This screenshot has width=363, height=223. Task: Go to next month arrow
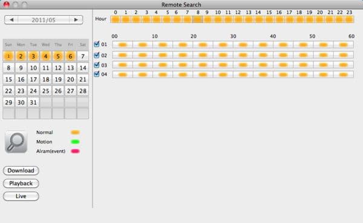(x=76, y=20)
